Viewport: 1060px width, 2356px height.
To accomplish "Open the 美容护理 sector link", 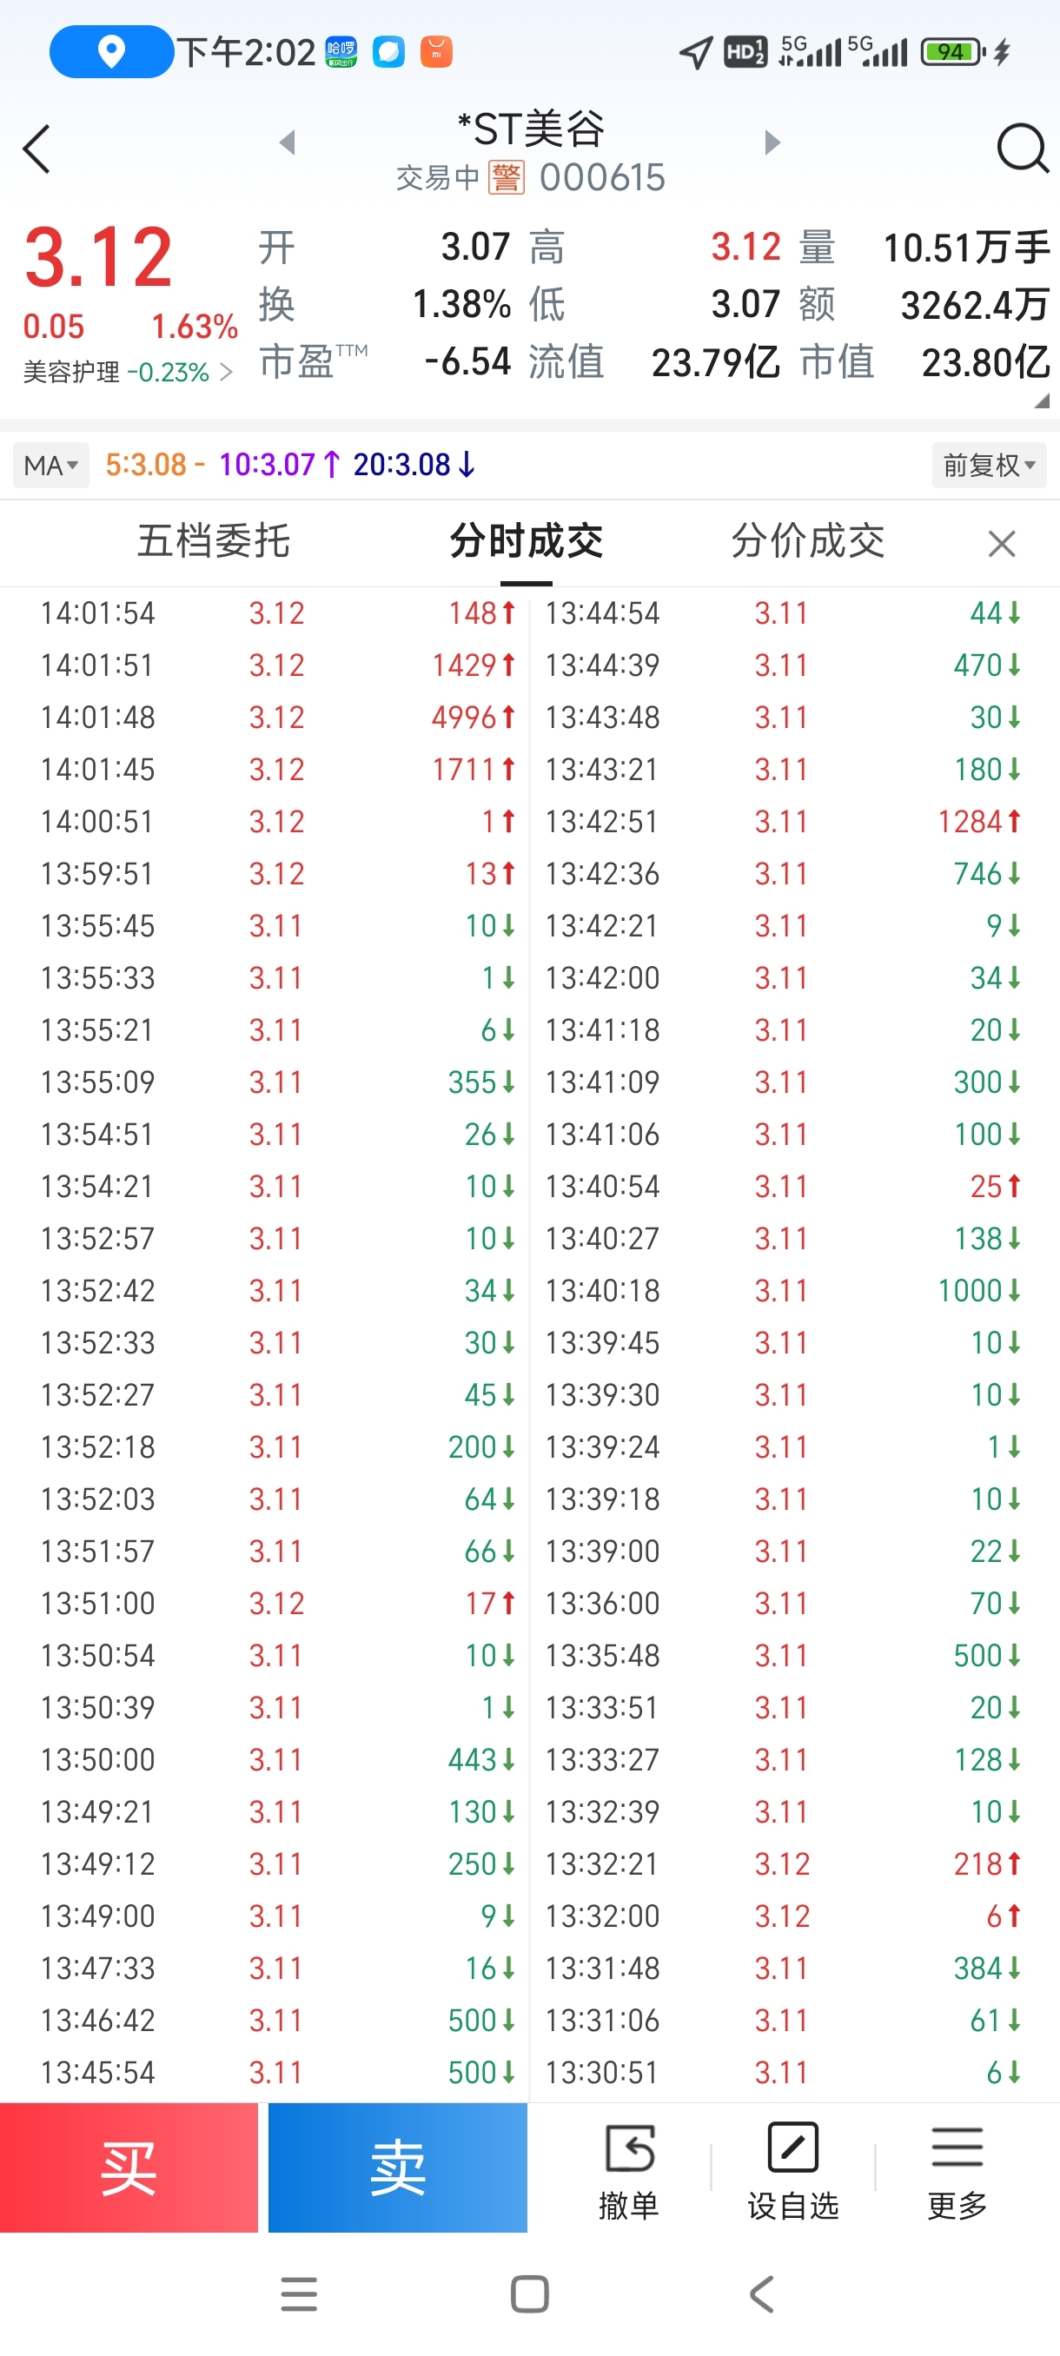I will (127, 372).
